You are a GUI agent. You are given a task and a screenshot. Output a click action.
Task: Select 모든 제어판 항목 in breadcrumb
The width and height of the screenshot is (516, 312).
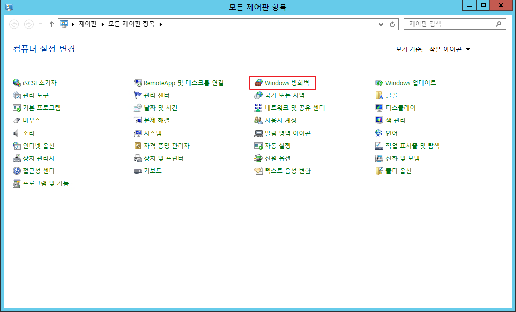pos(132,24)
